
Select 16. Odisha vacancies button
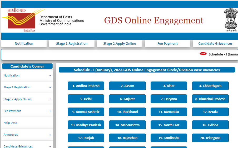click(210, 125)
